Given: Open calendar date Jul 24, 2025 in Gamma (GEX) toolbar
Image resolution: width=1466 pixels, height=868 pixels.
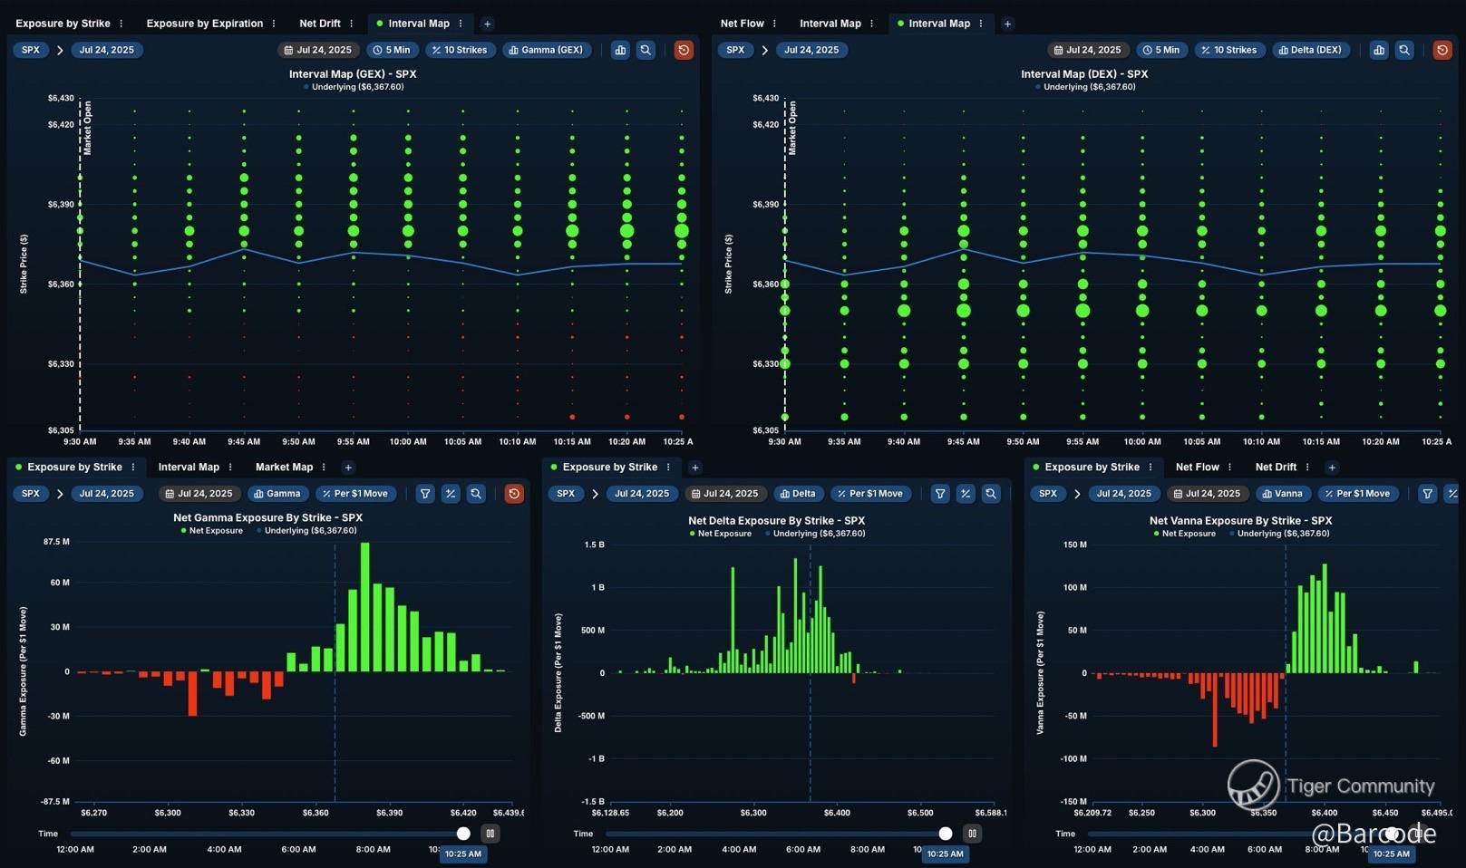Looking at the screenshot, I should click(x=317, y=50).
